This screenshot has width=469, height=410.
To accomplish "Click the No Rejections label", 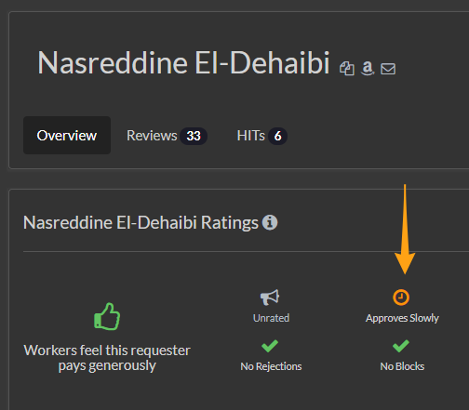I will coord(271,366).
